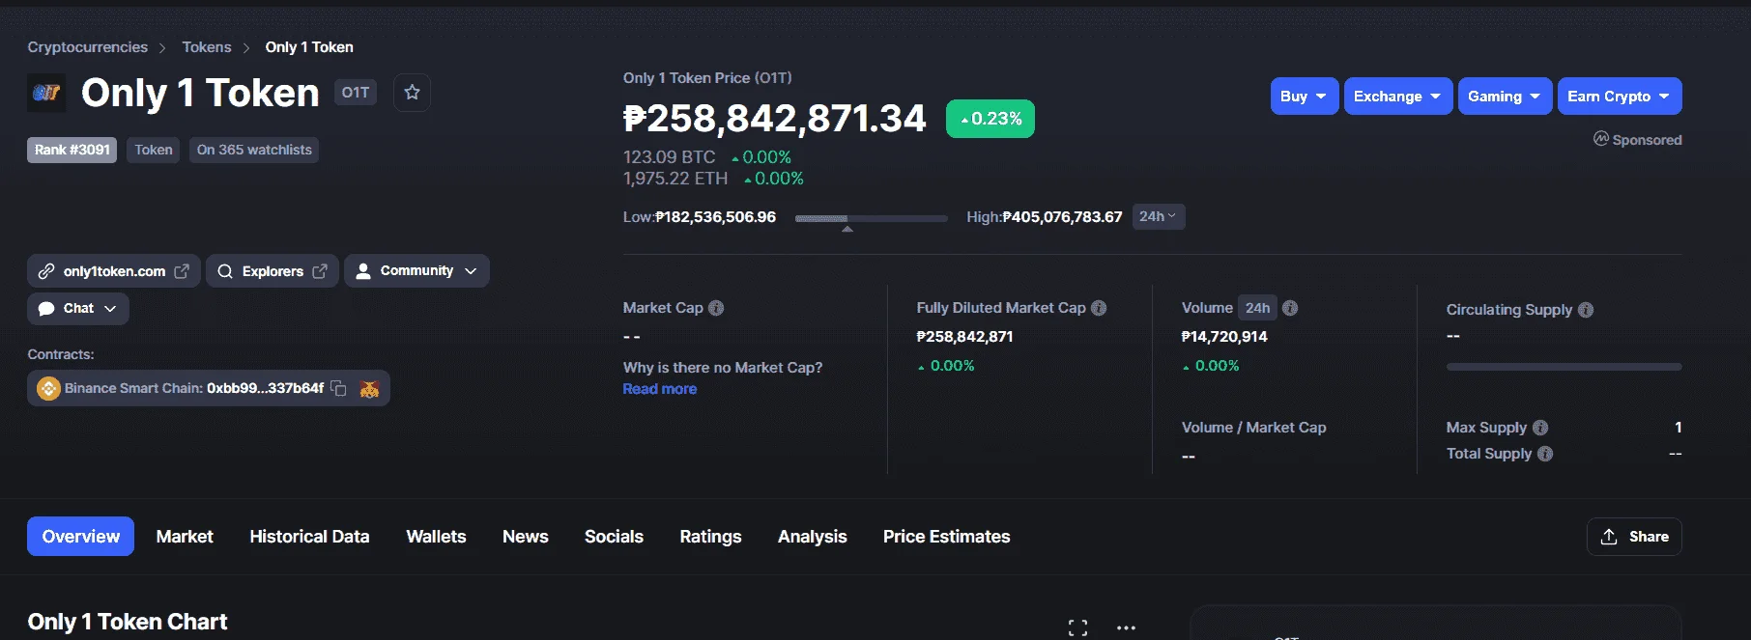This screenshot has height=640, width=1751.
Task: Open Total Supply info icon
Action: point(1545,454)
